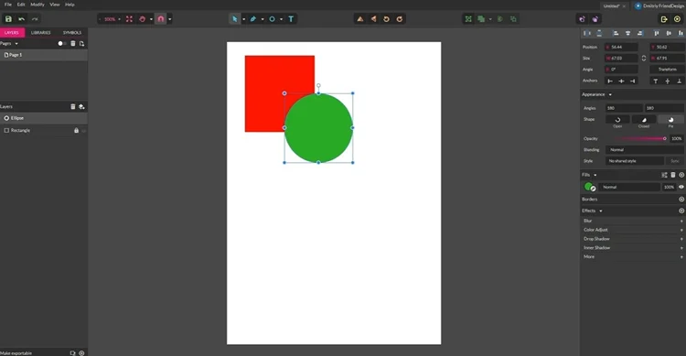The image size is (686, 356).
Task: Delete the selected layer
Action: (x=73, y=106)
